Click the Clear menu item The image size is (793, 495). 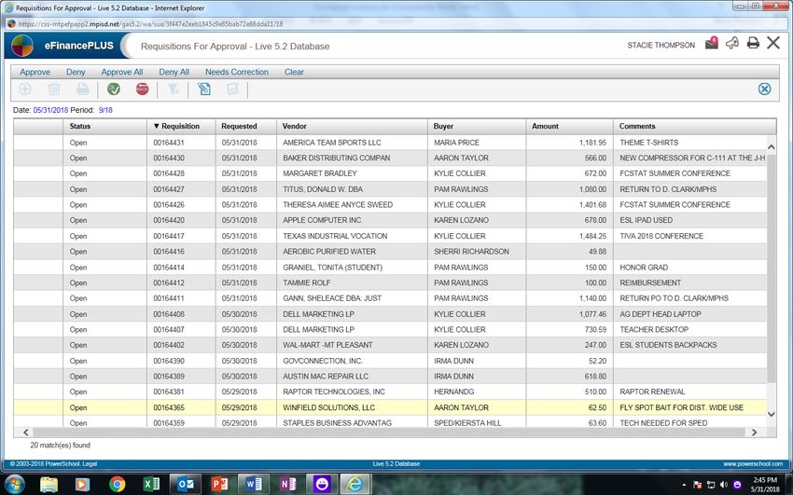point(294,72)
